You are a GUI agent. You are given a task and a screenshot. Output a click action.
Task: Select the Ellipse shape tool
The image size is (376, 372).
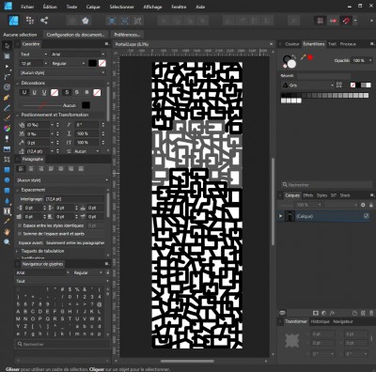click(x=7, y=180)
